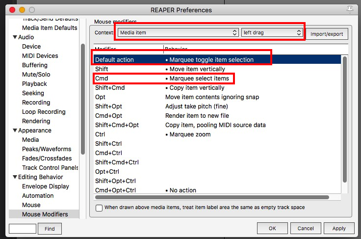This screenshot has width=361, height=239.
Task: Open Track Control Panels page
Action: pyautogui.click(x=50, y=168)
